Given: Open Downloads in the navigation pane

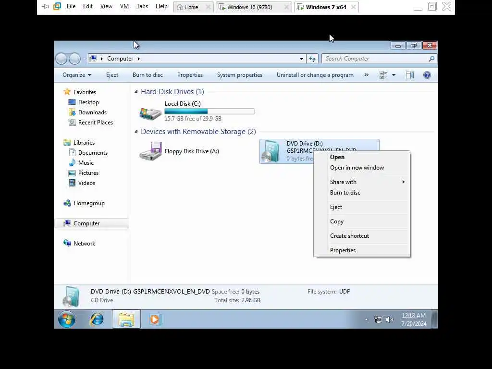Looking at the screenshot, I should (92, 112).
